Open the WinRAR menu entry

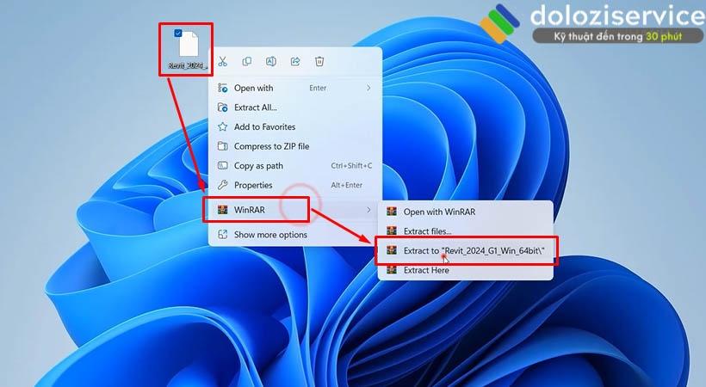click(x=250, y=209)
